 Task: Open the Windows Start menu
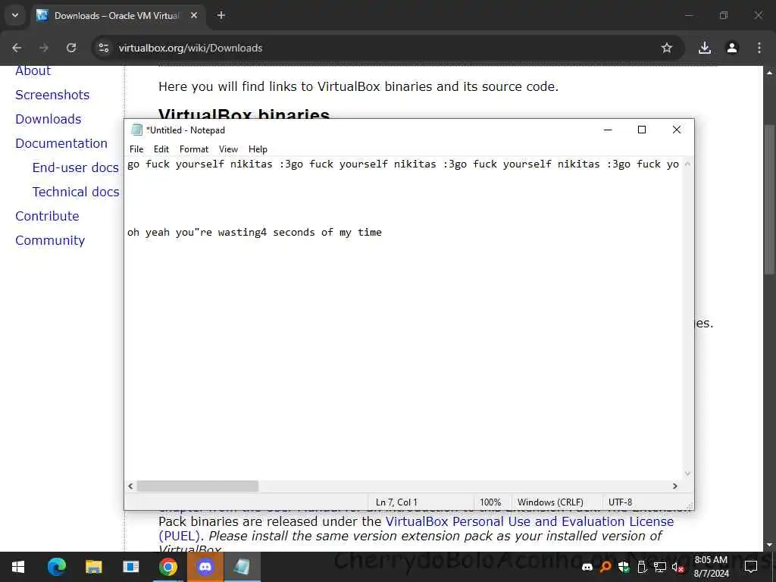click(x=18, y=567)
